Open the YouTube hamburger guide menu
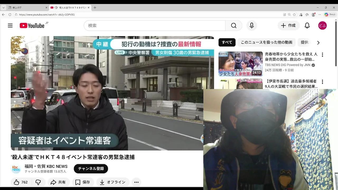The image size is (338, 190). tap(10, 26)
